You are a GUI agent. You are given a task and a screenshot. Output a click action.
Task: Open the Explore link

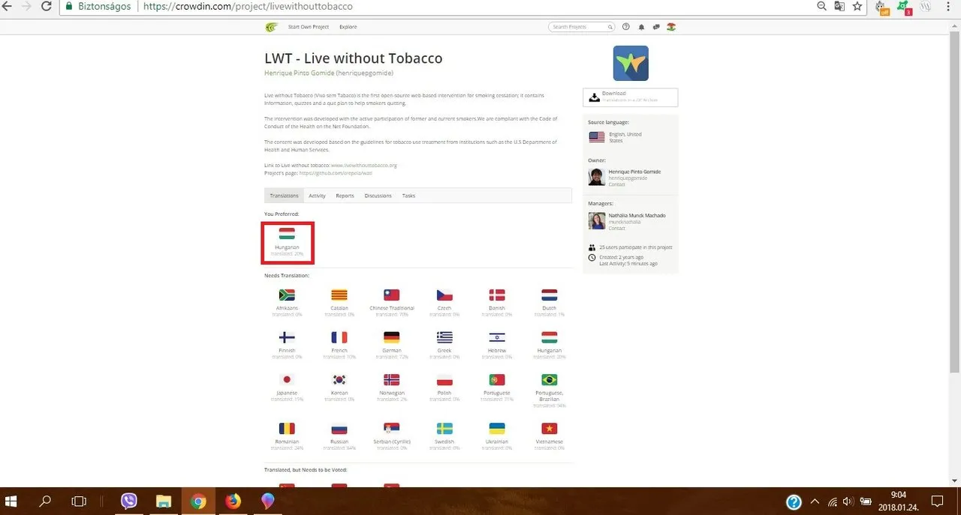348,27
